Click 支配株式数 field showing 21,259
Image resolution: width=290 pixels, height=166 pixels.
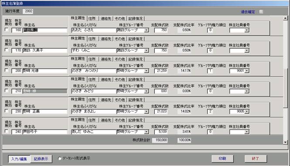pos(161,71)
